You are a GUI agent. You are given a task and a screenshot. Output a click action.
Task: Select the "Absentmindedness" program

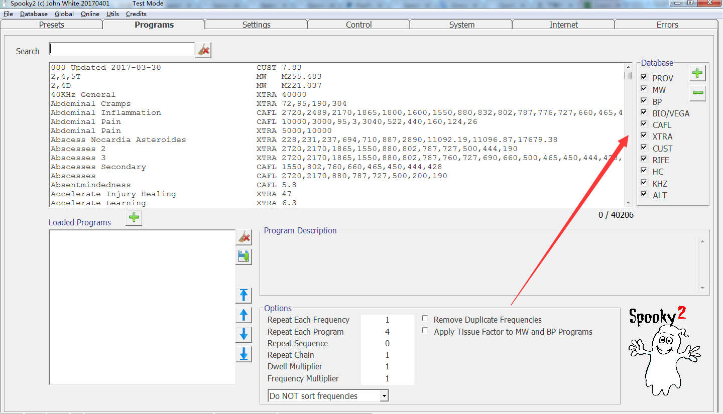[x=336, y=185]
